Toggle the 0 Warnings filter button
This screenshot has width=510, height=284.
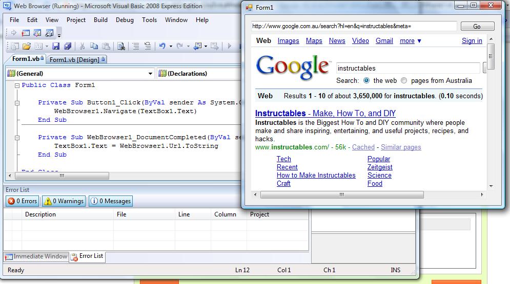point(64,201)
